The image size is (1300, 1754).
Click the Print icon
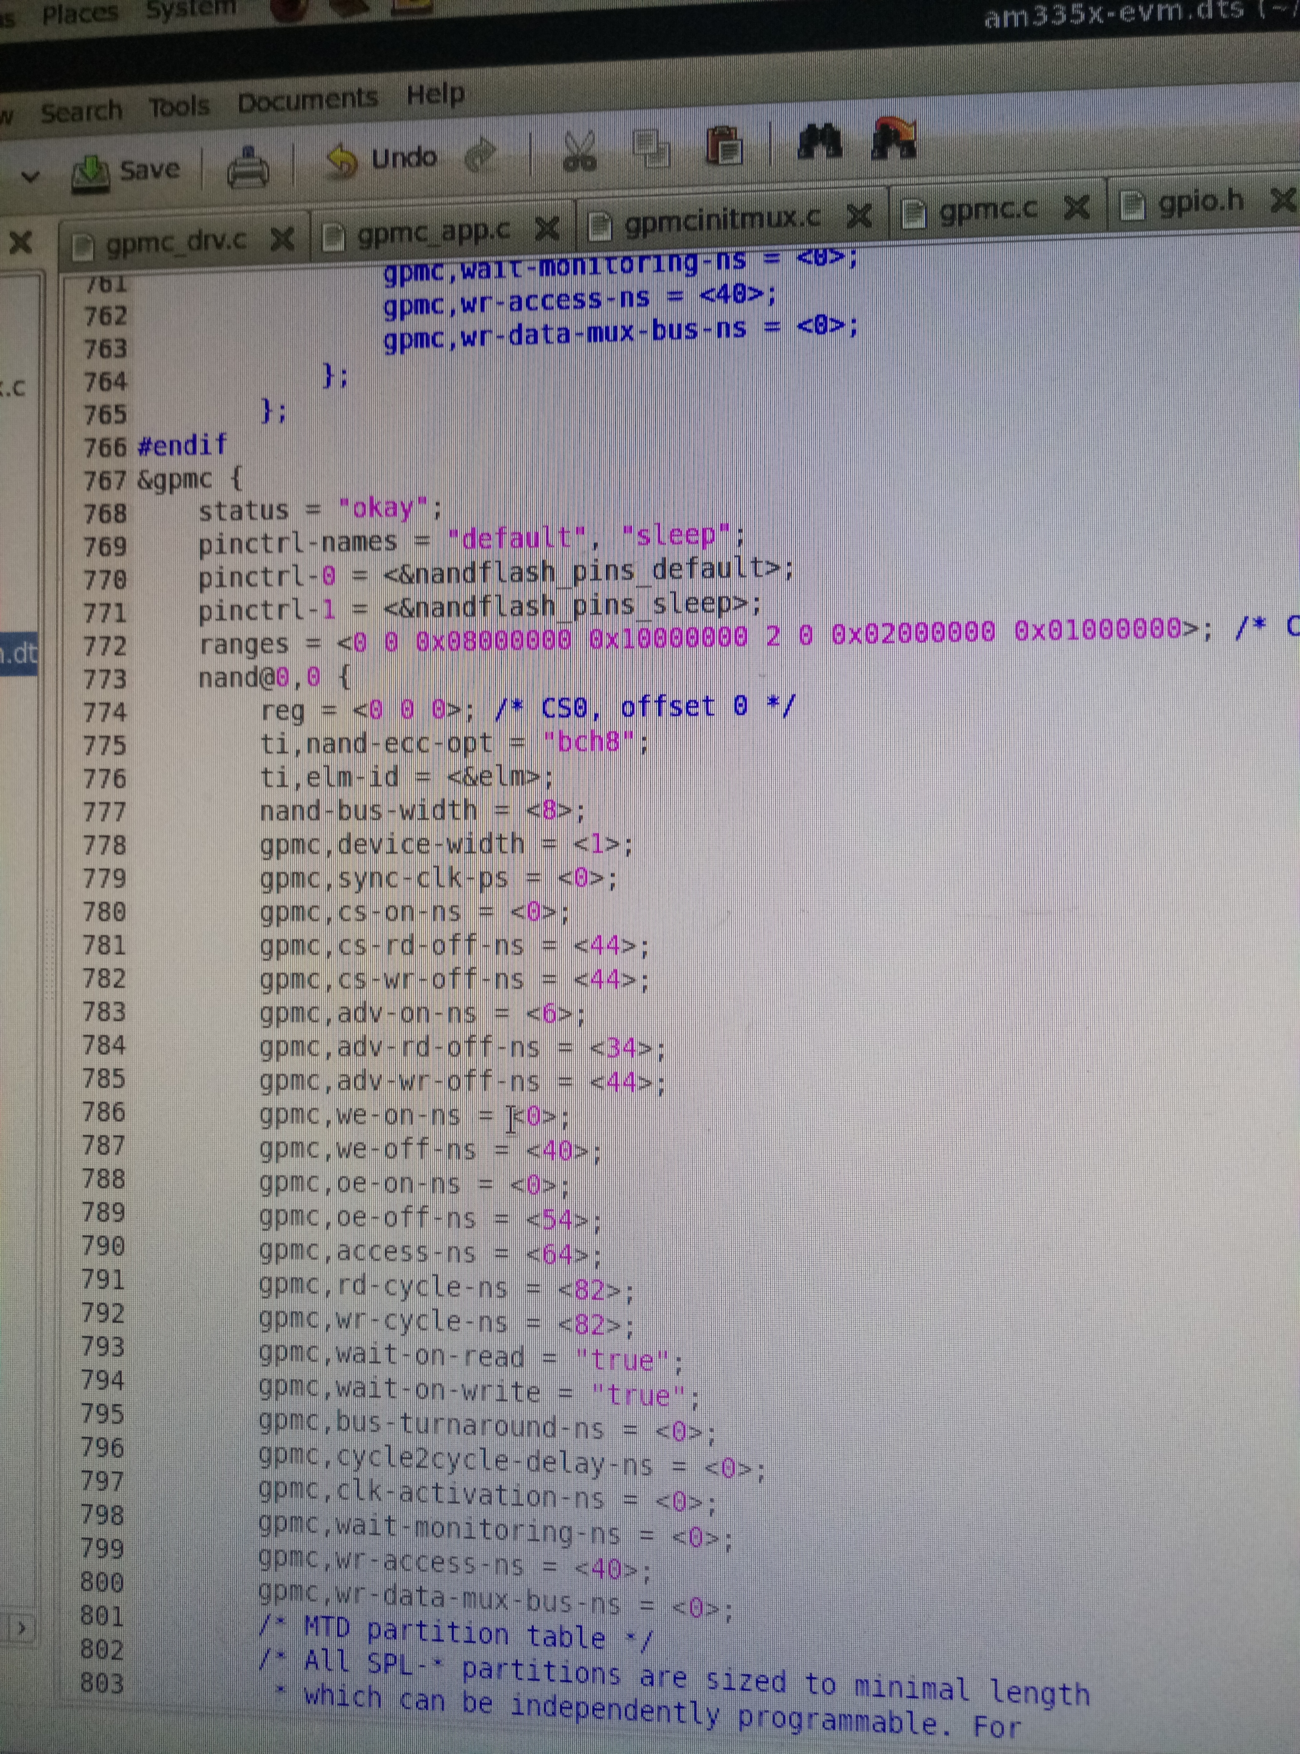click(248, 168)
